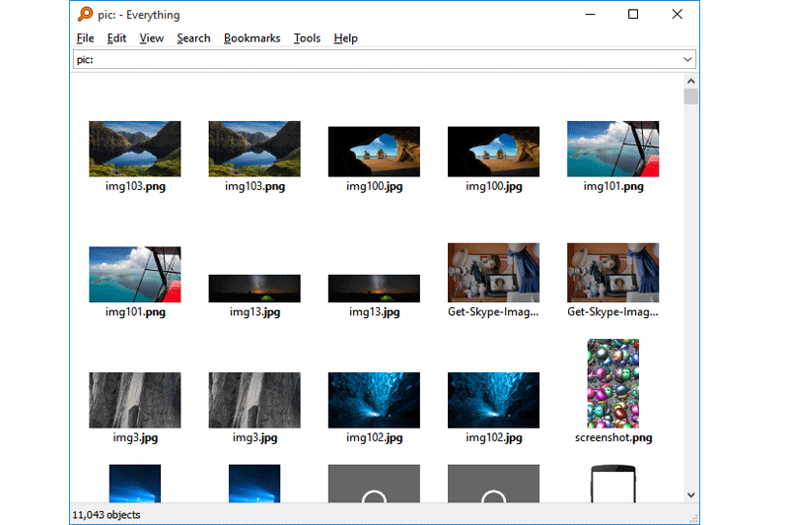
Task: Open the File menu
Action: 85,38
